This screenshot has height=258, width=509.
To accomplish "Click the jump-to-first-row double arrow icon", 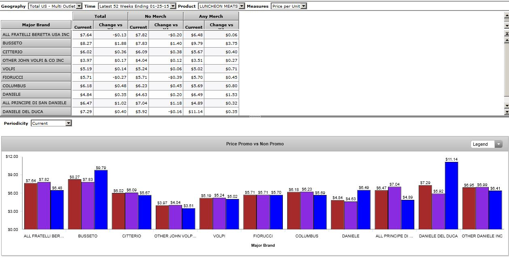I will pyautogui.click(x=506, y=34).
